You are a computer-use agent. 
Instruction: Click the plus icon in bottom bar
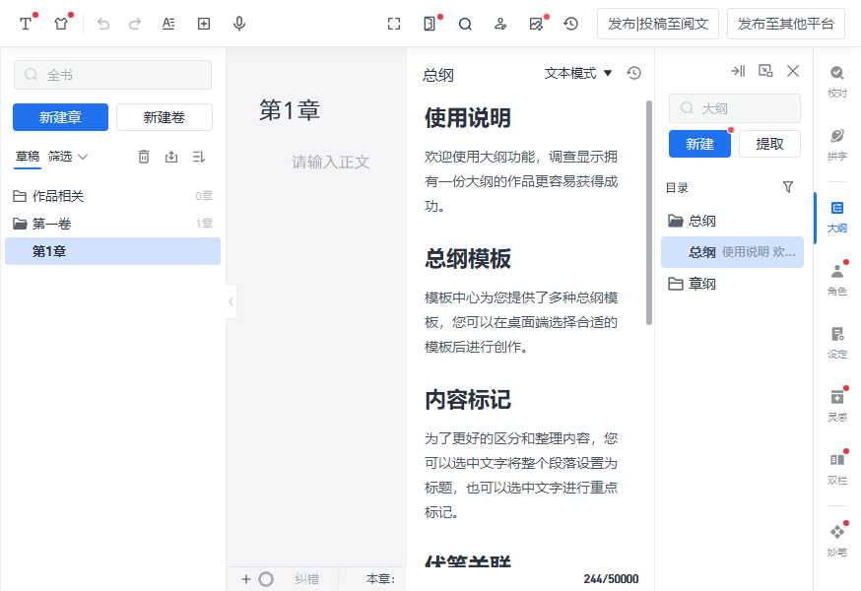[246, 579]
